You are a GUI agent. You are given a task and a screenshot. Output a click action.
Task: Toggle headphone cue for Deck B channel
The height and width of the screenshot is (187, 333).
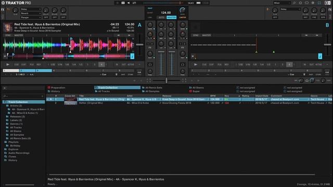click(x=183, y=64)
